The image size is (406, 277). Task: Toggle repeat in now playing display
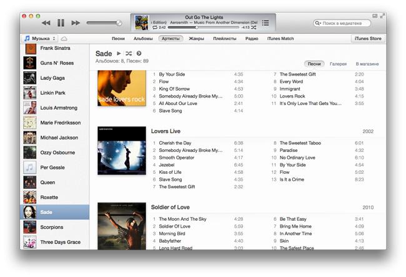pos(154,28)
